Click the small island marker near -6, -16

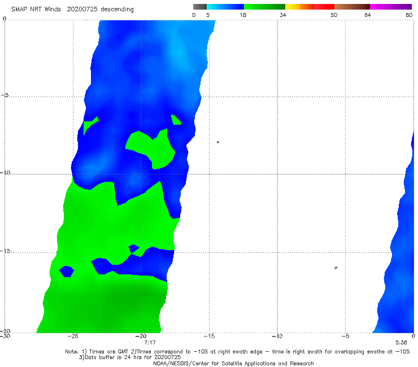point(336,268)
